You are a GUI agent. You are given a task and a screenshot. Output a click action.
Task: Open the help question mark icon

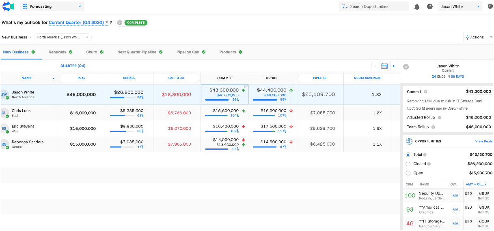(430, 6)
